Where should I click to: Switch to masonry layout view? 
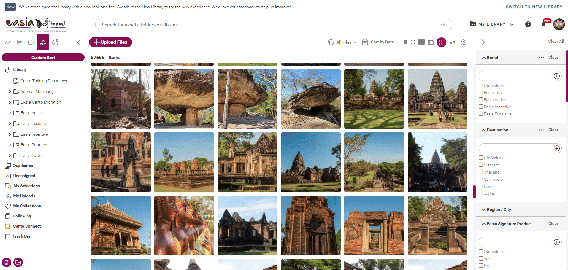pyautogui.click(x=452, y=42)
